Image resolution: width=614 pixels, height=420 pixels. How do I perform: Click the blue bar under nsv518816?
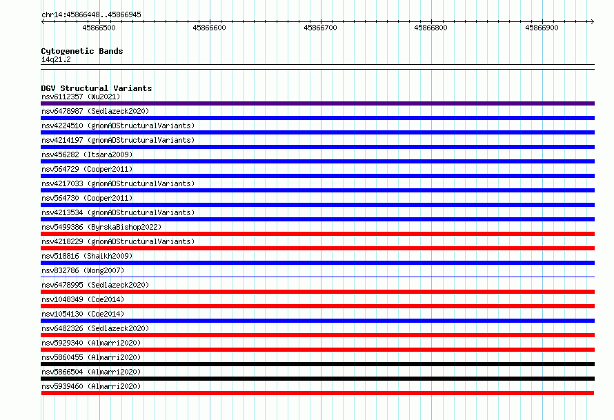pyautogui.click(x=317, y=263)
